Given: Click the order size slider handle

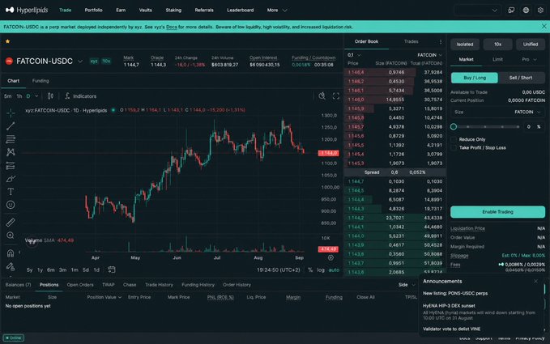Looking at the screenshot, I should coord(454,126).
